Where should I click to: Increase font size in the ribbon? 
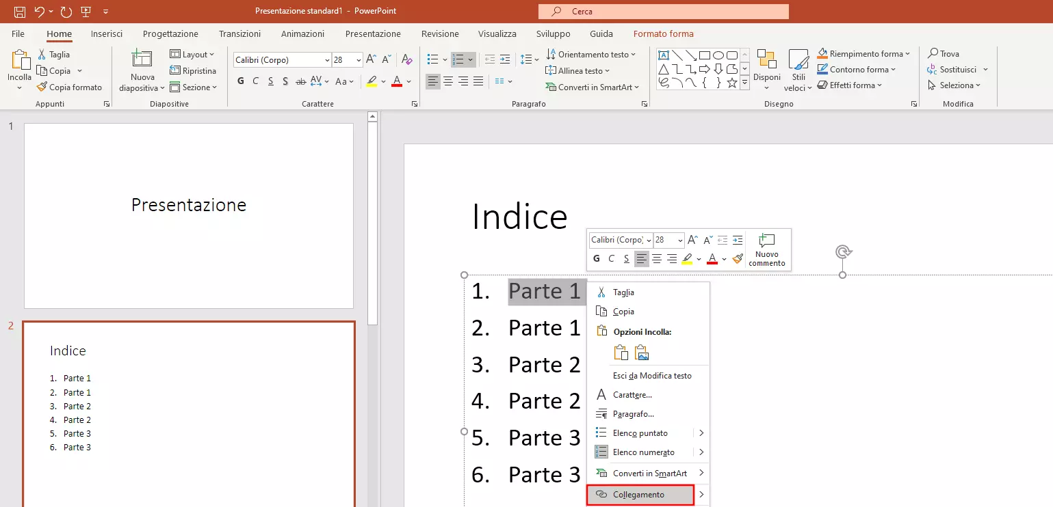371,60
